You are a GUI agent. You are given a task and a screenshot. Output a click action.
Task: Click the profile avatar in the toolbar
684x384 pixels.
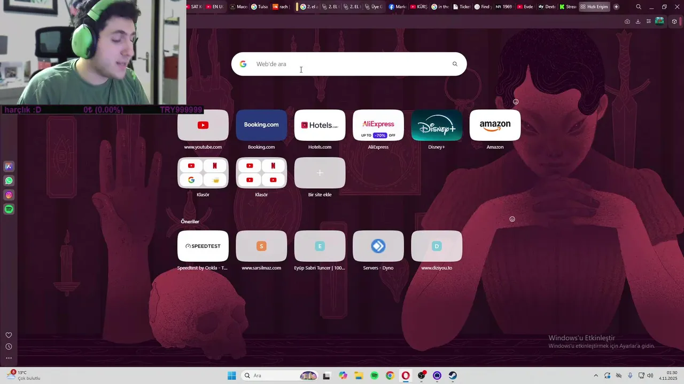coord(660,21)
